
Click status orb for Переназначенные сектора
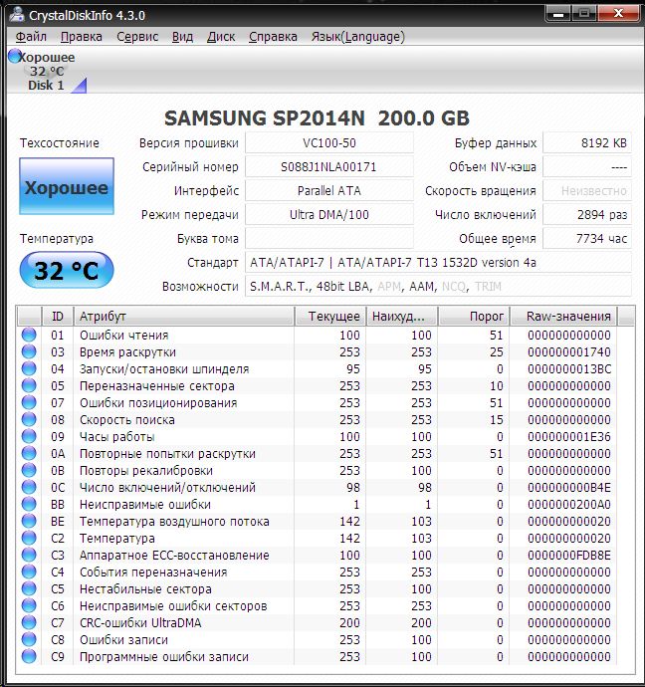click(29, 385)
